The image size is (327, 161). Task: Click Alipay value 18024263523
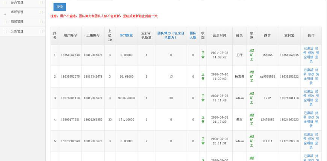pos(289,120)
